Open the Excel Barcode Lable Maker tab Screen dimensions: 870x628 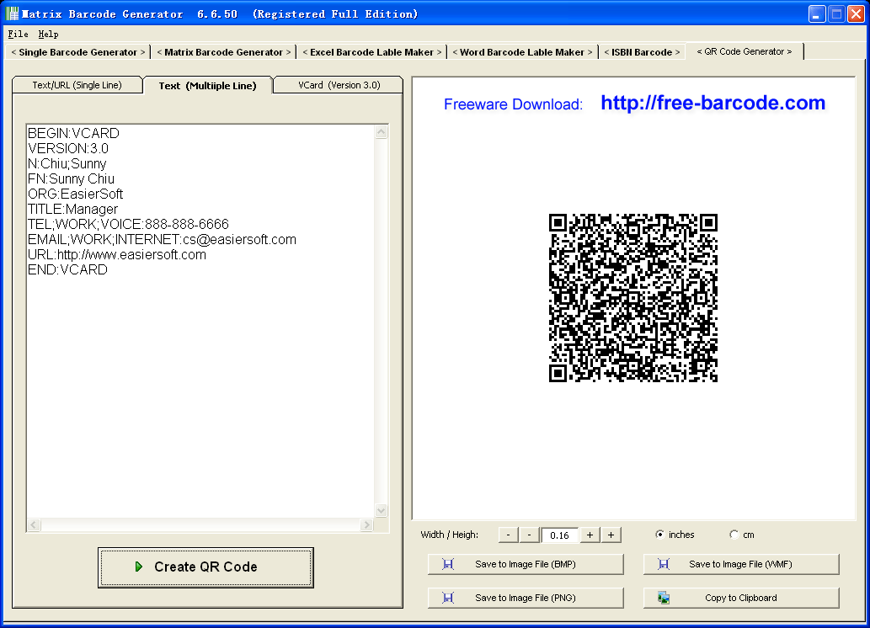pos(371,52)
